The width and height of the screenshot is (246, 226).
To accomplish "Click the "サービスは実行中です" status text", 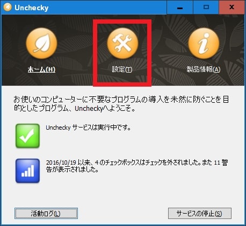I will 102,128.
